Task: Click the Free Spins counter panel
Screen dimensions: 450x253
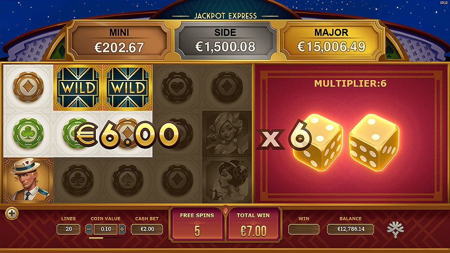Action: pos(197,225)
